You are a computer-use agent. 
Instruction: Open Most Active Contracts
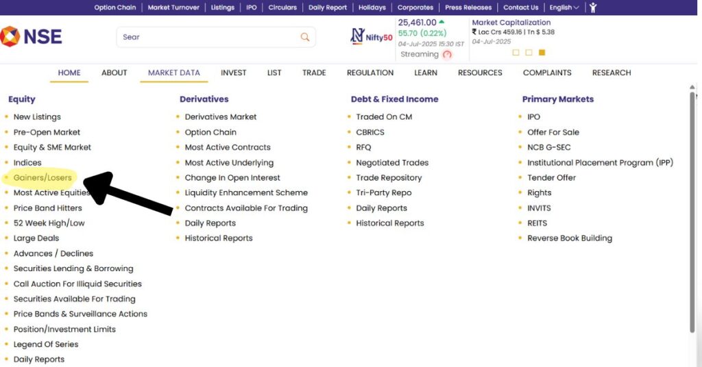click(228, 147)
